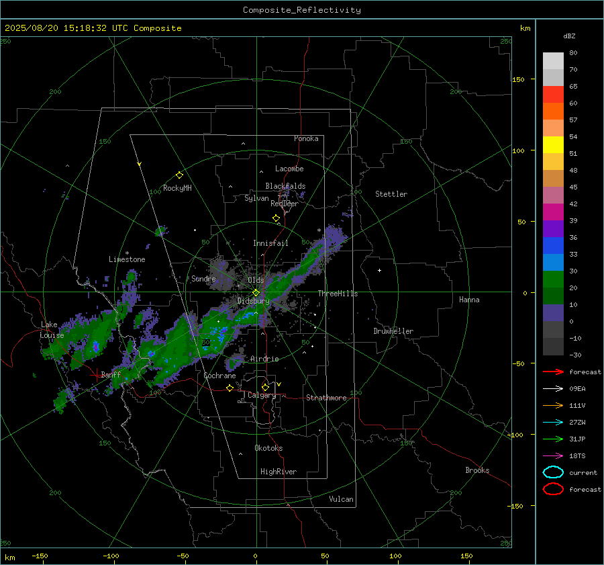Click the yellow diamond marker below Cochrane
Viewport: 604px width, 565px height.
[230, 388]
